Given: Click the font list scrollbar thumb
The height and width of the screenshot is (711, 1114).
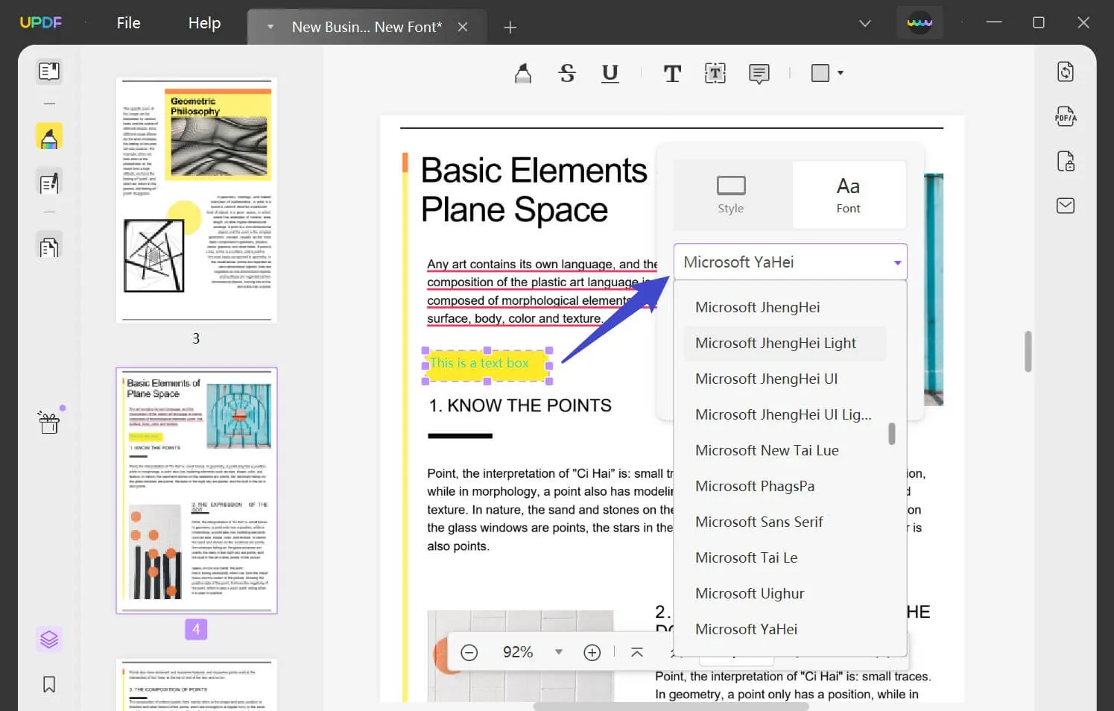Looking at the screenshot, I should [x=892, y=434].
